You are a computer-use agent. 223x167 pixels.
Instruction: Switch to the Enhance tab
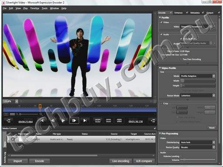click(178, 13)
